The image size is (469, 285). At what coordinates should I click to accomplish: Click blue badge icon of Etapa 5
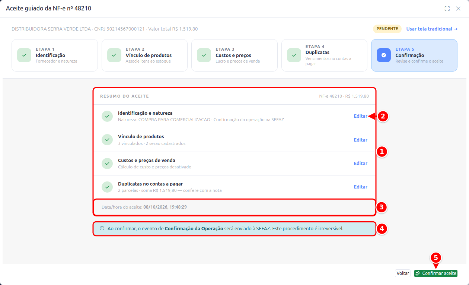(384, 55)
